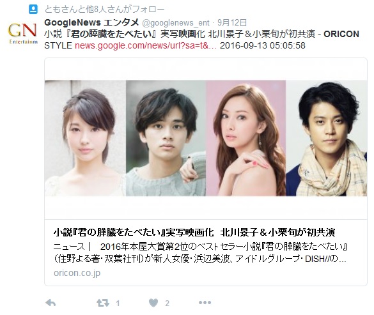Click ともさんと他8人さんがフォロー text
The width and height of the screenshot is (374, 315).
tap(104, 10)
